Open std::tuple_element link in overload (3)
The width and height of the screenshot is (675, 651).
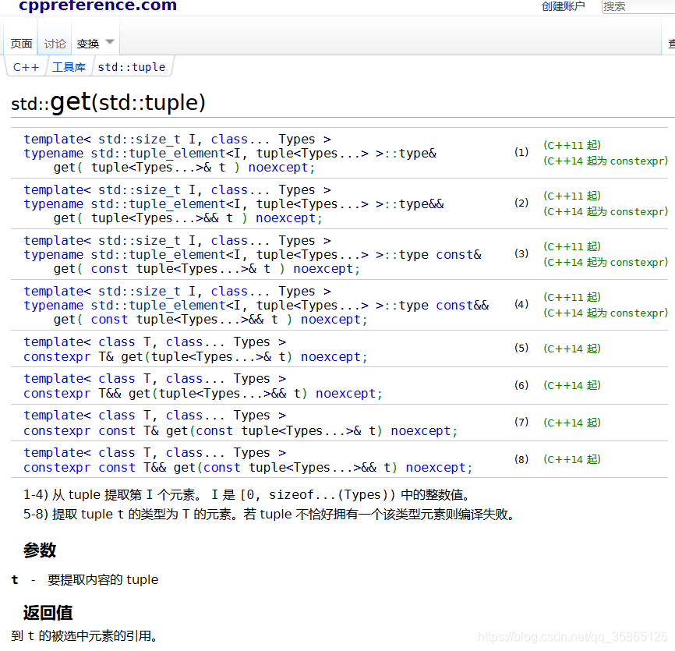tap(158, 255)
